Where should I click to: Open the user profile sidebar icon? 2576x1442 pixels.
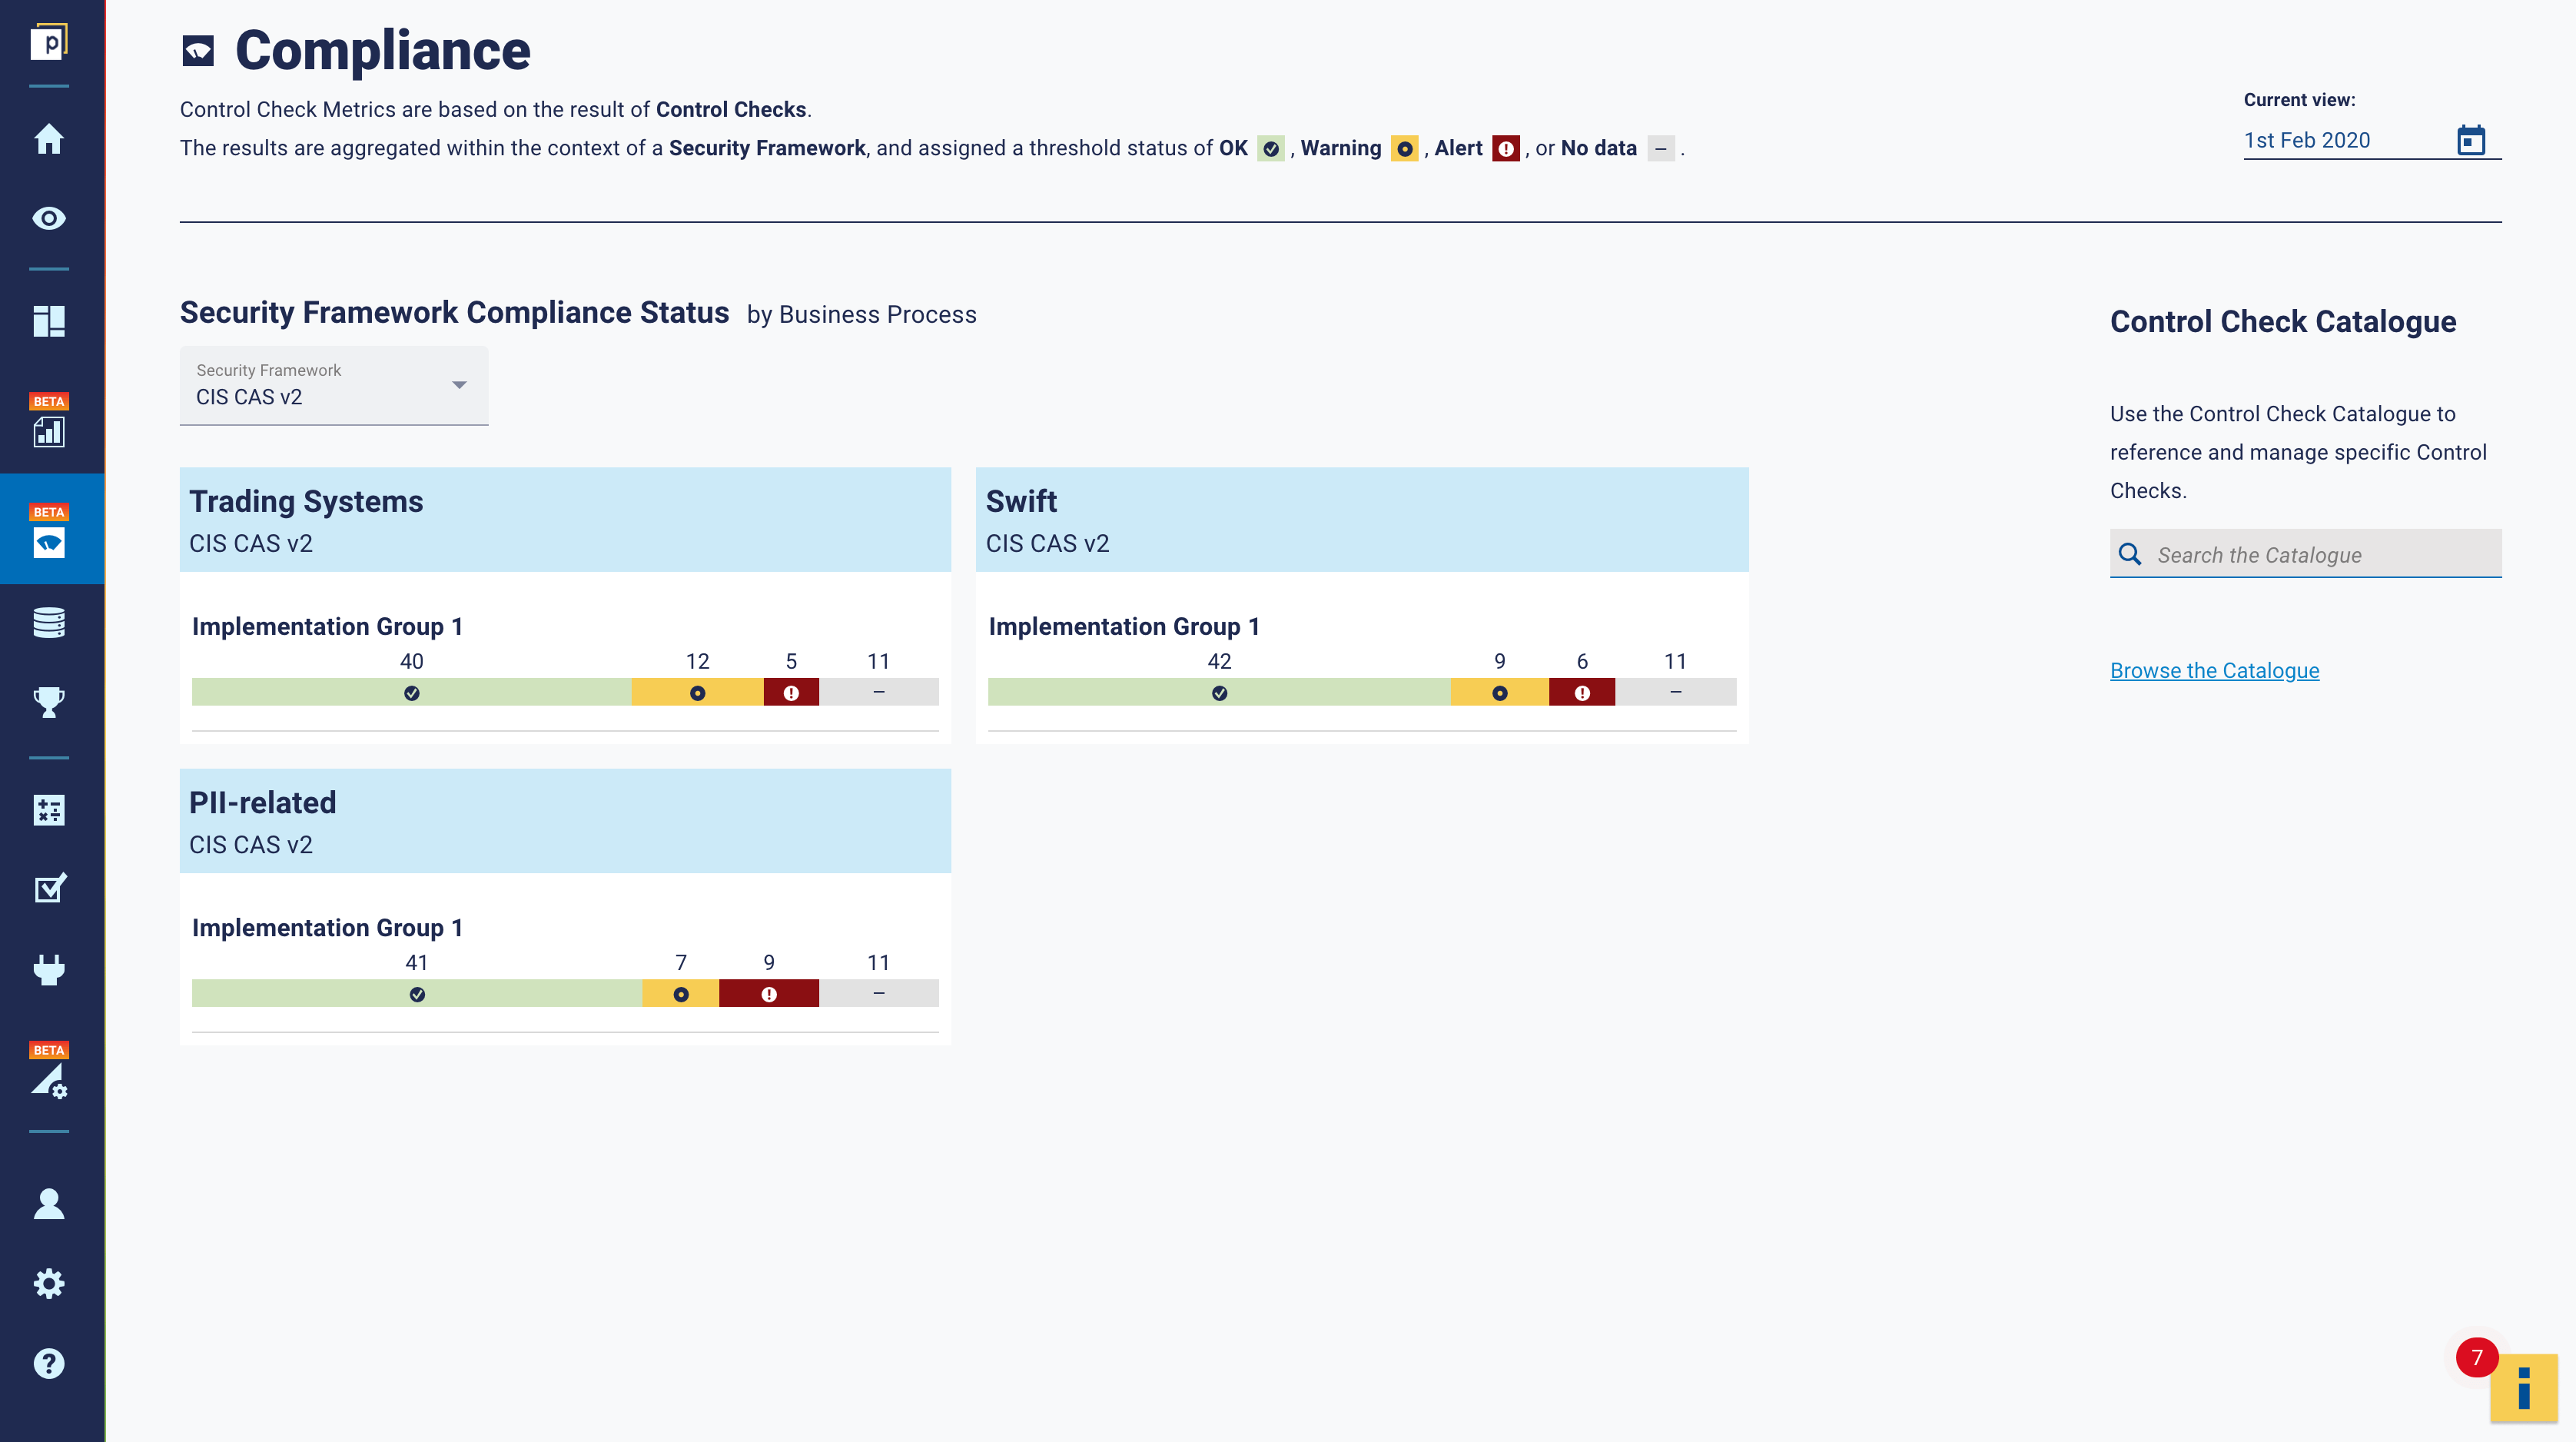click(x=49, y=1204)
